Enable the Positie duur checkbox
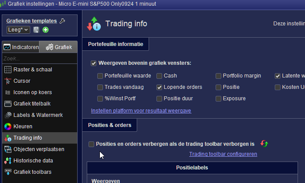The width and height of the screenshot is (305, 183). pos(160,99)
